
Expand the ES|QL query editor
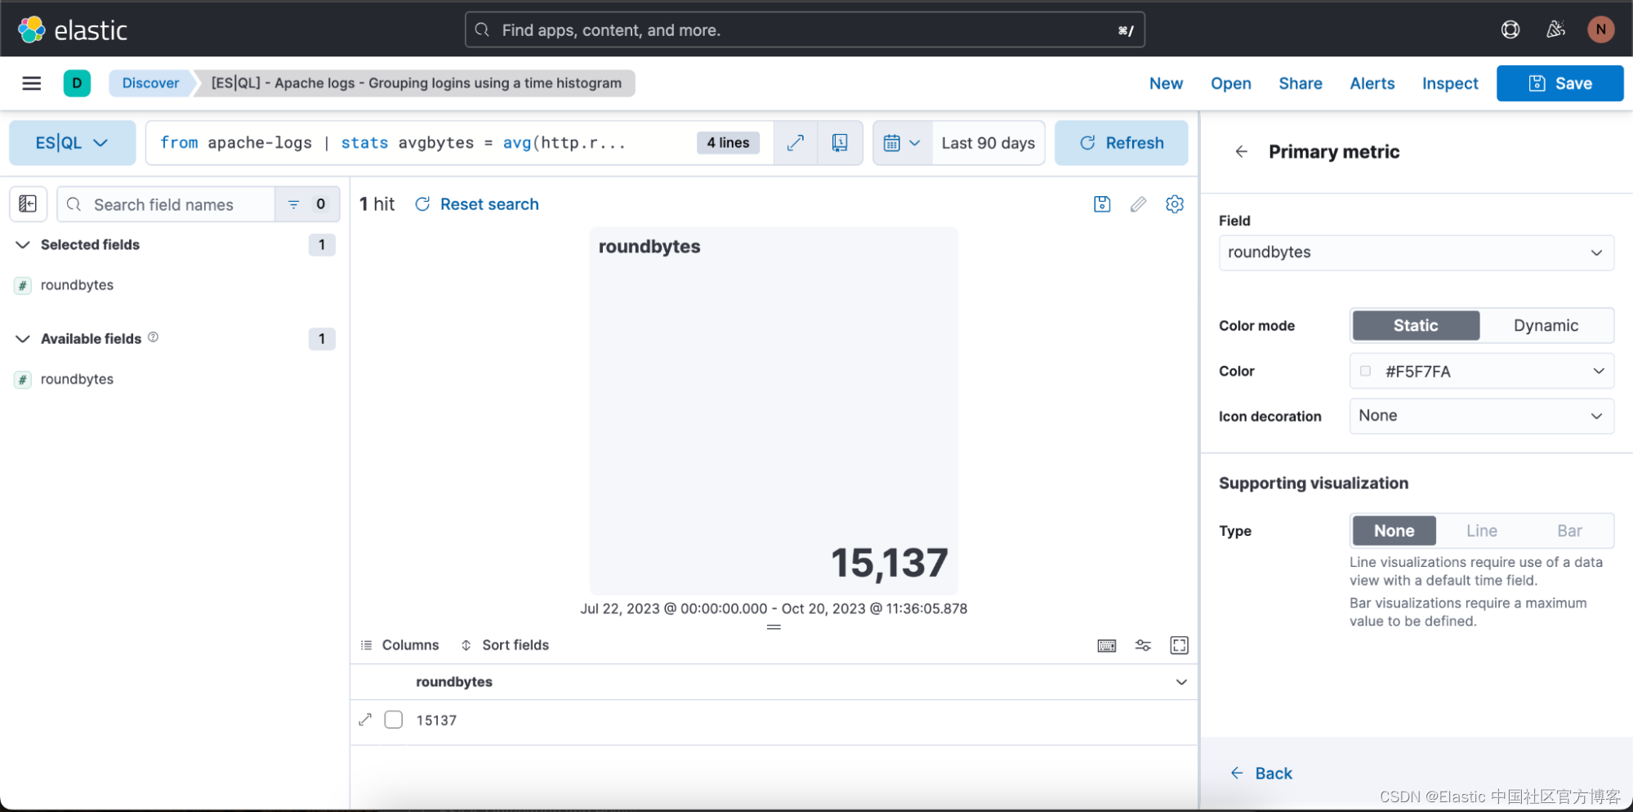click(x=795, y=143)
